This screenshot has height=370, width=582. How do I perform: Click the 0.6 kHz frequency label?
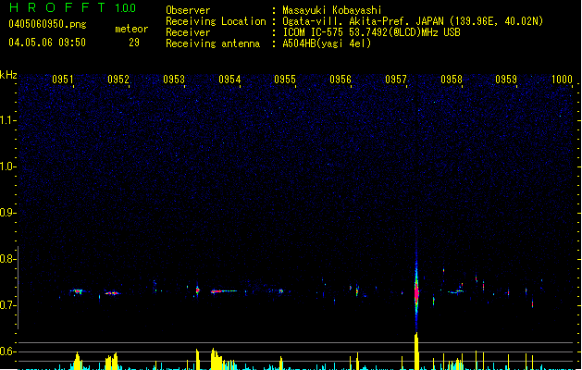tap(7, 351)
